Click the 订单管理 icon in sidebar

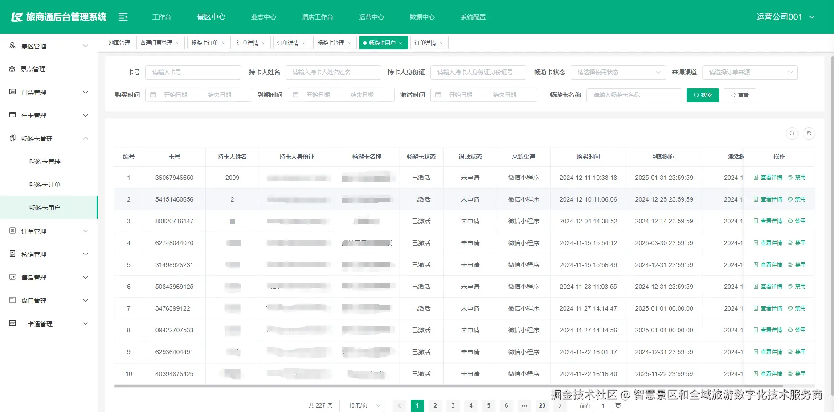[x=12, y=230]
